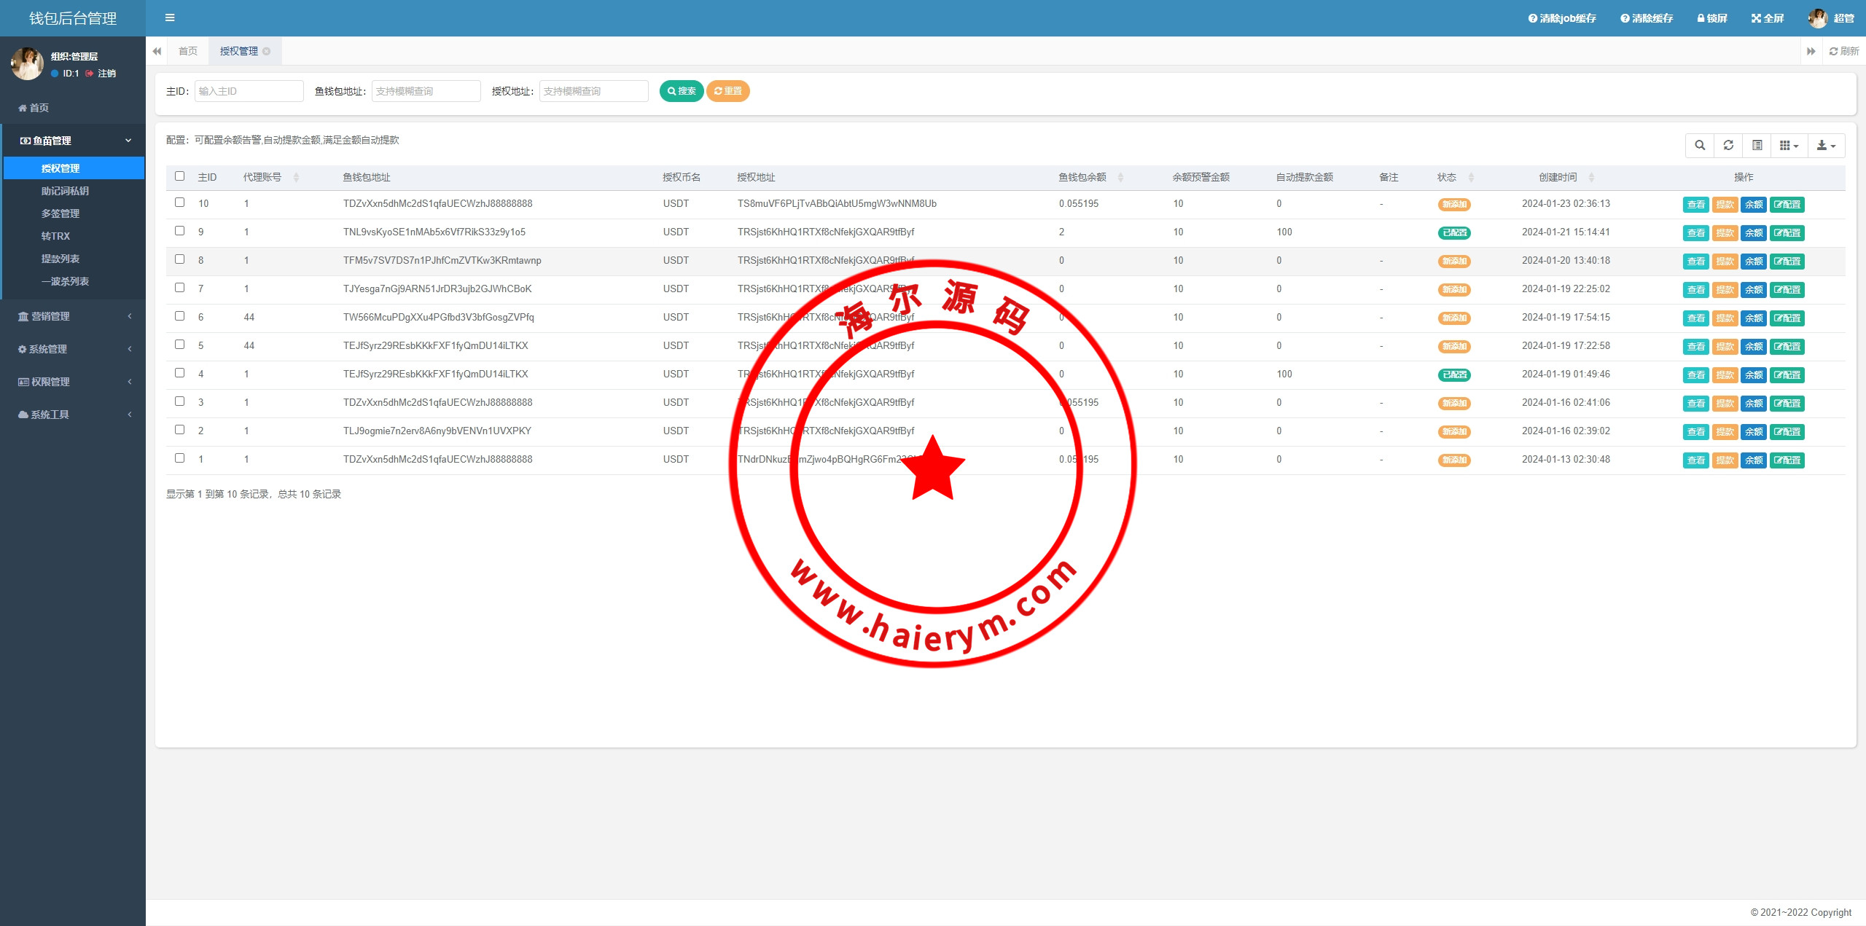Click the 刷新 refresh tab button
Image resolution: width=1866 pixels, height=926 pixels.
pos(1844,51)
